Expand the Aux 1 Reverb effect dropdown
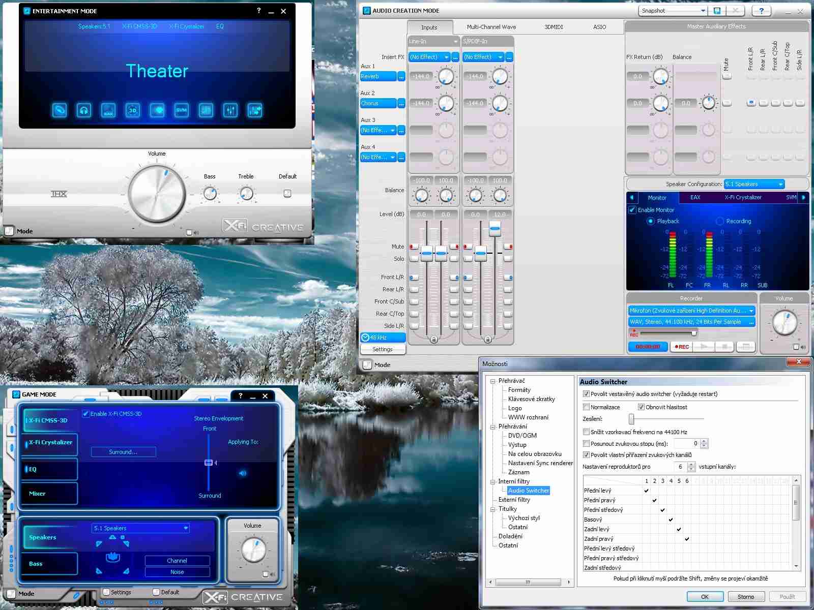Viewport: 814px width, 610px height. click(x=378, y=76)
